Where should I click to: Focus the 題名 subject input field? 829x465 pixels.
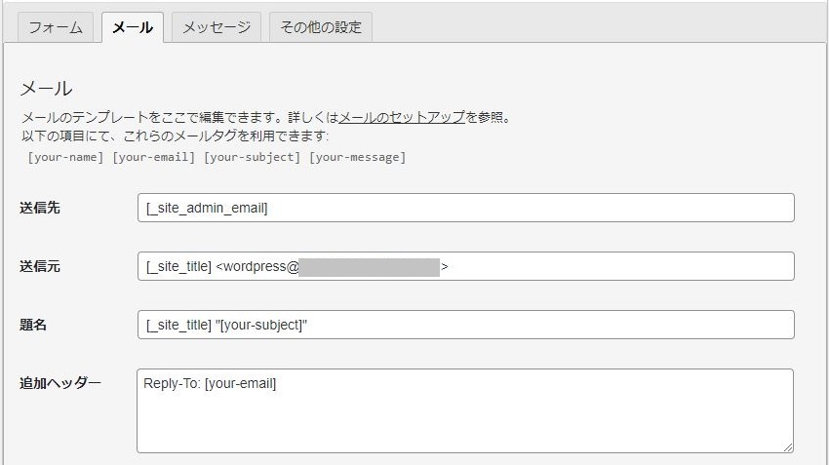click(x=465, y=325)
